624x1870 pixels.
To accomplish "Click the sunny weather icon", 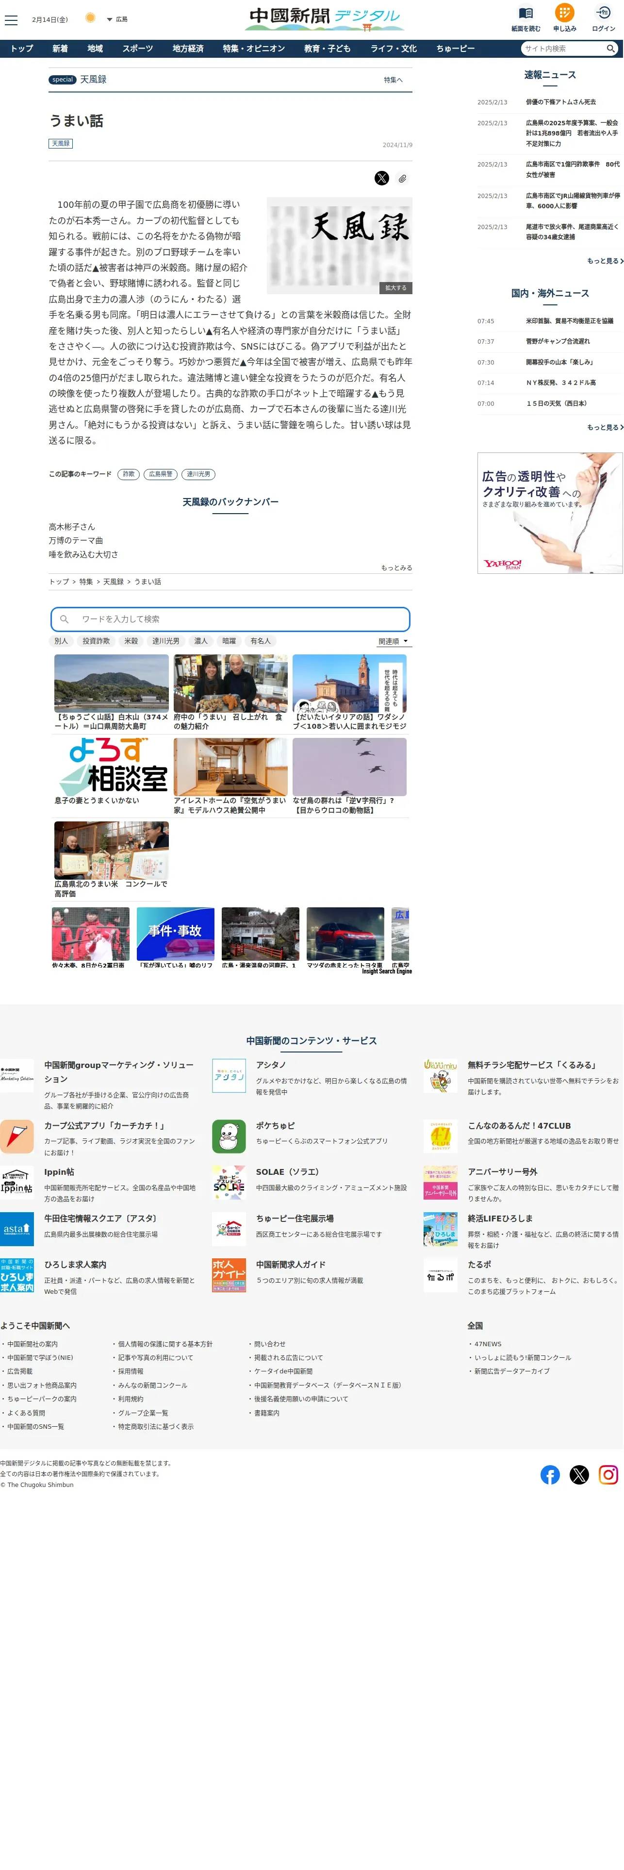I will click(90, 18).
